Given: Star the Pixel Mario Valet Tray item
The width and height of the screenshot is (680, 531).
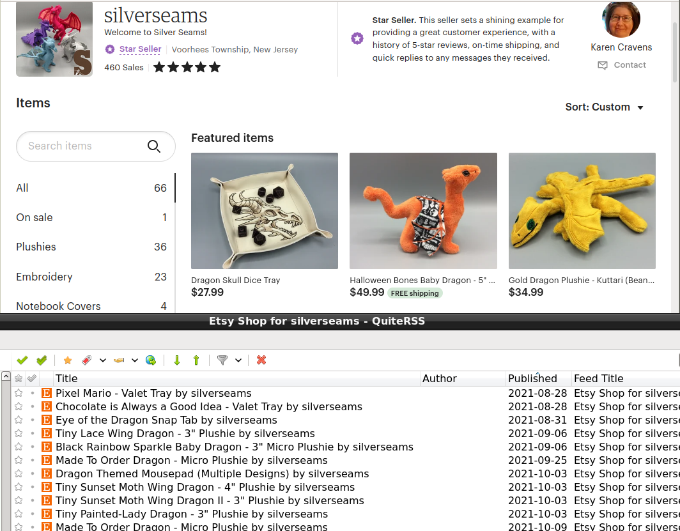Looking at the screenshot, I should (x=18, y=393).
